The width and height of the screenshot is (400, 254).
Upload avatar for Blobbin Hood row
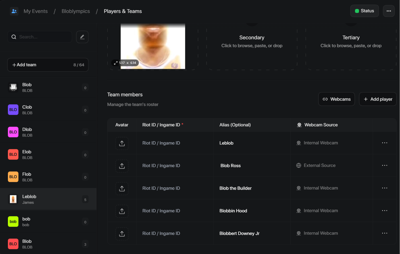(x=122, y=211)
